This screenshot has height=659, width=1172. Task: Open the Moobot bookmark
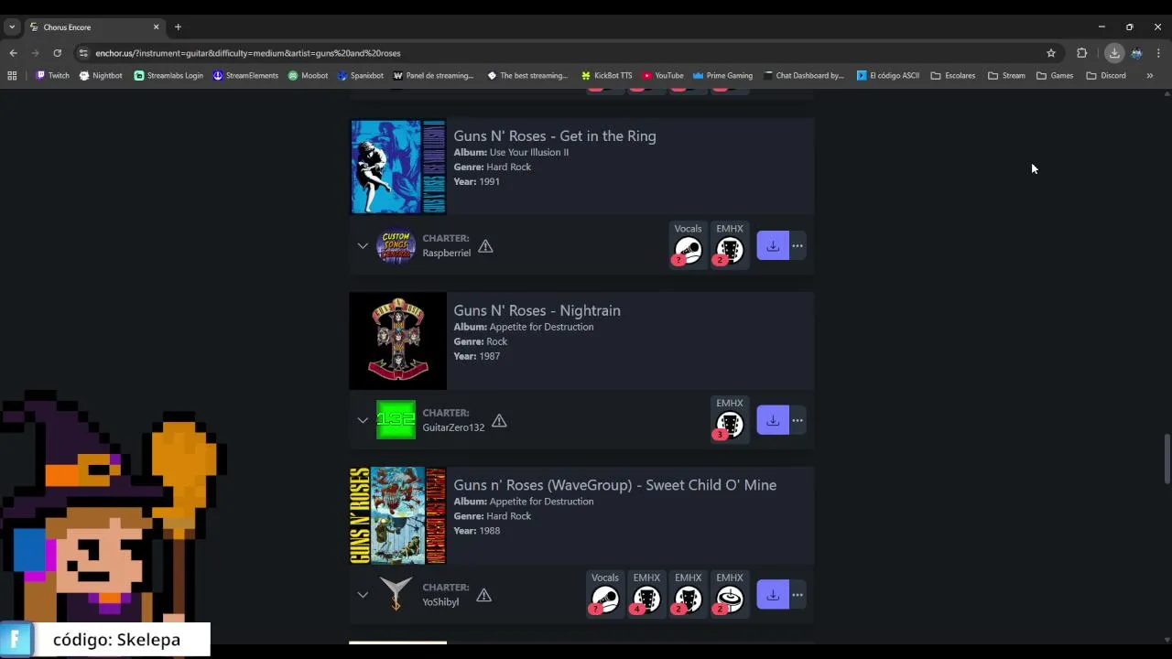[x=308, y=75]
